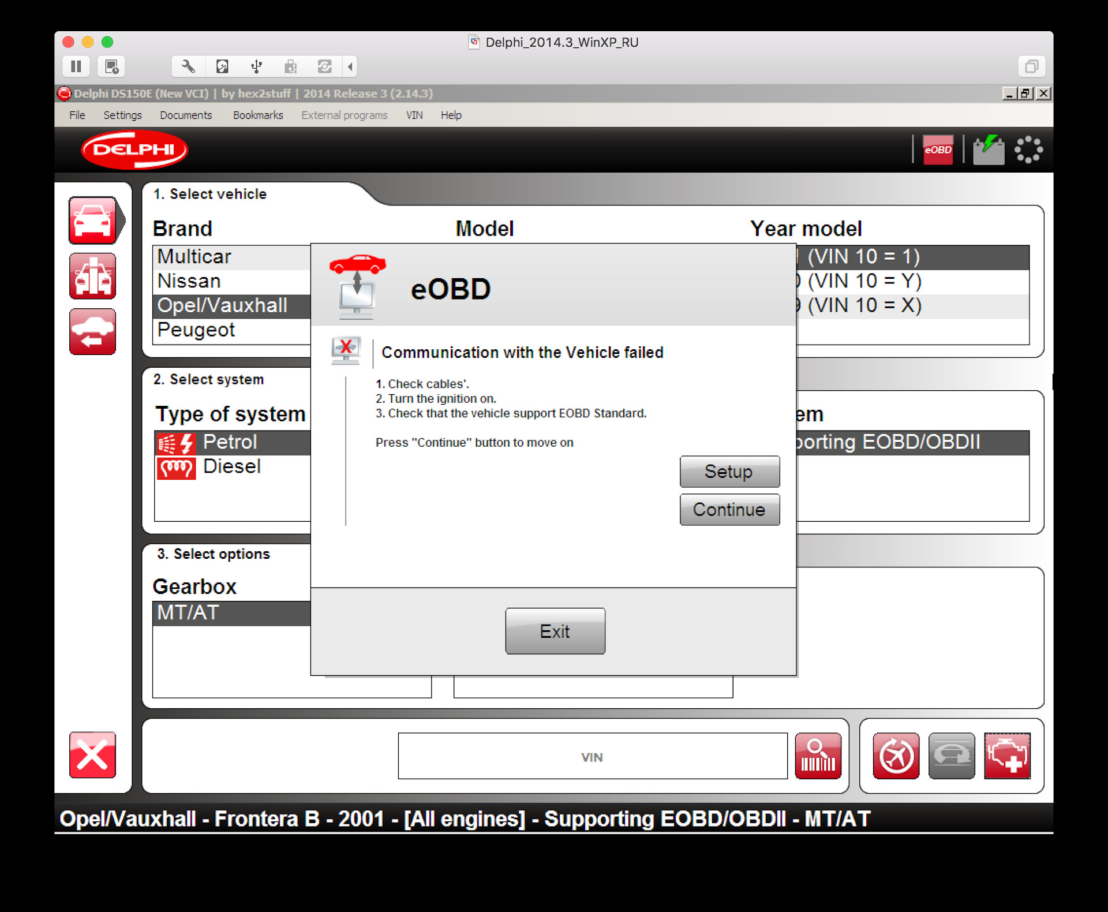This screenshot has width=1108, height=912.
Task: Collapse VM toolbar with left arrow
Action: [x=350, y=66]
